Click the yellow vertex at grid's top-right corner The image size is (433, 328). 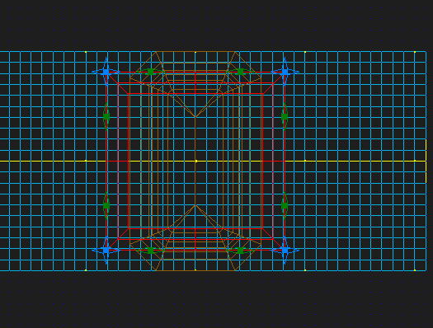(415, 52)
